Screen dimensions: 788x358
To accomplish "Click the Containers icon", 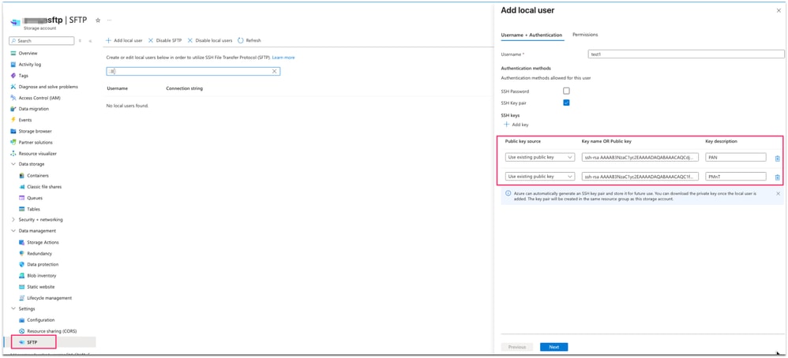I will point(21,176).
